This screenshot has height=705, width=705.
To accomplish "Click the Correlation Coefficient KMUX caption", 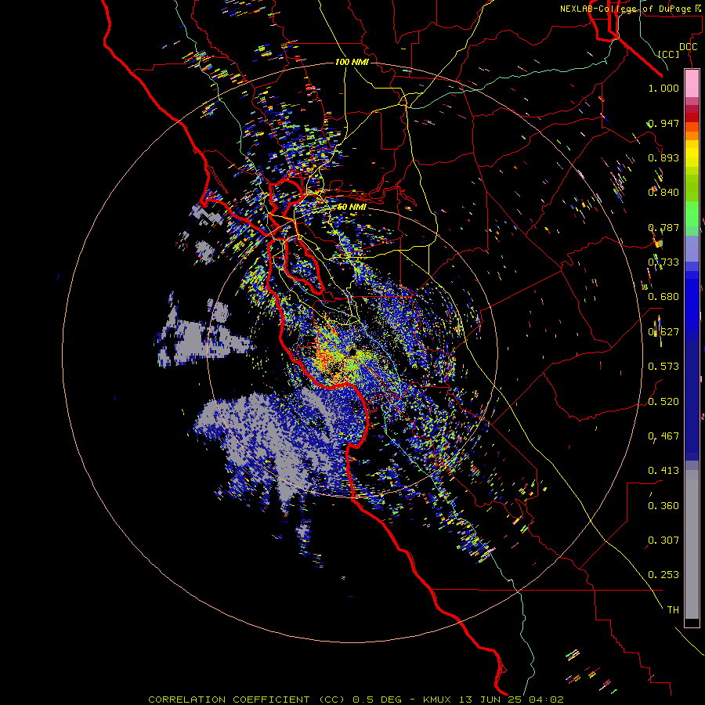I will click(356, 700).
